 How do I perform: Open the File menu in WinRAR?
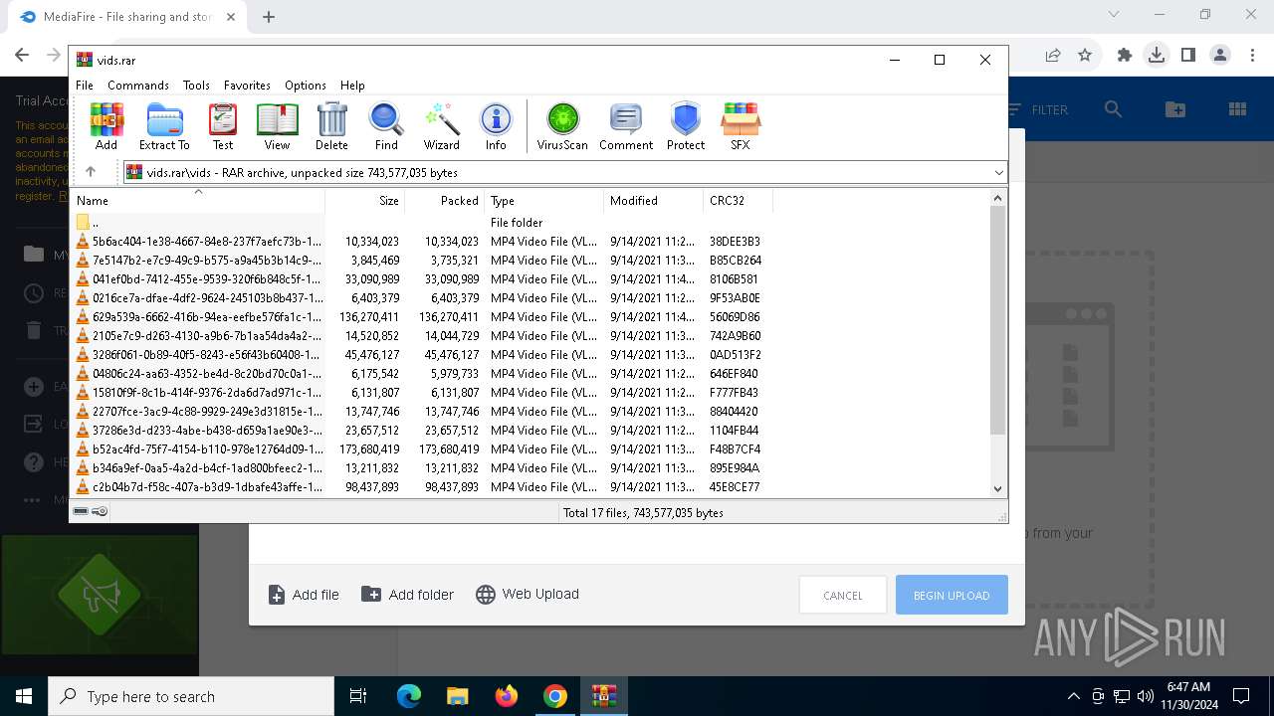tap(85, 86)
